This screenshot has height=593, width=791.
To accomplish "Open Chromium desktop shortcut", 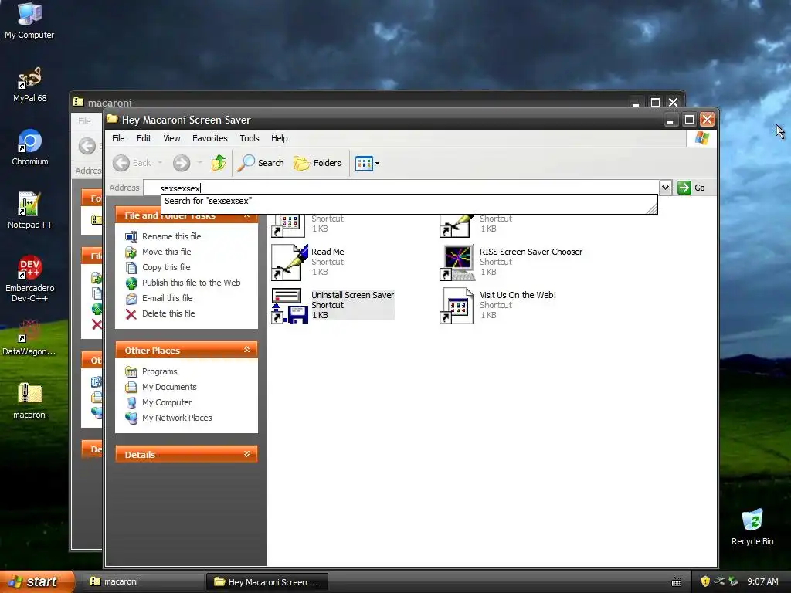I will [29, 147].
